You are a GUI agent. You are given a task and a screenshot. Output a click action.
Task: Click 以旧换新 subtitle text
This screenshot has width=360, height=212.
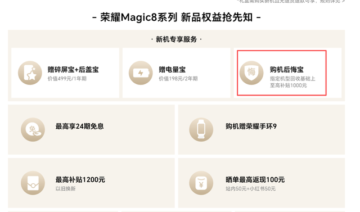(65, 189)
